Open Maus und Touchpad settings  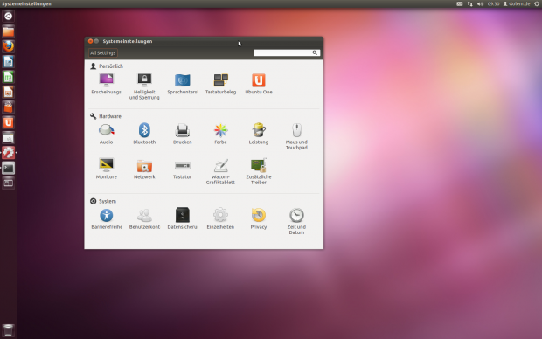[x=296, y=136]
